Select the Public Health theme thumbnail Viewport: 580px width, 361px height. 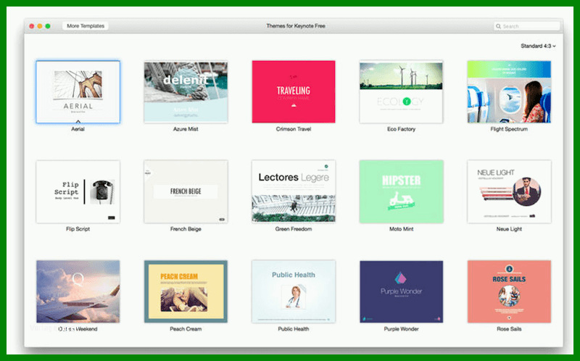(294, 291)
